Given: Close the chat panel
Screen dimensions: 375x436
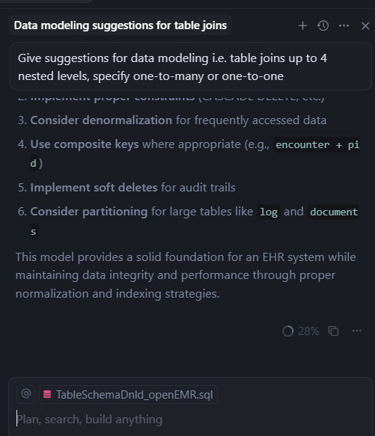Looking at the screenshot, I should (x=365, y=26).
